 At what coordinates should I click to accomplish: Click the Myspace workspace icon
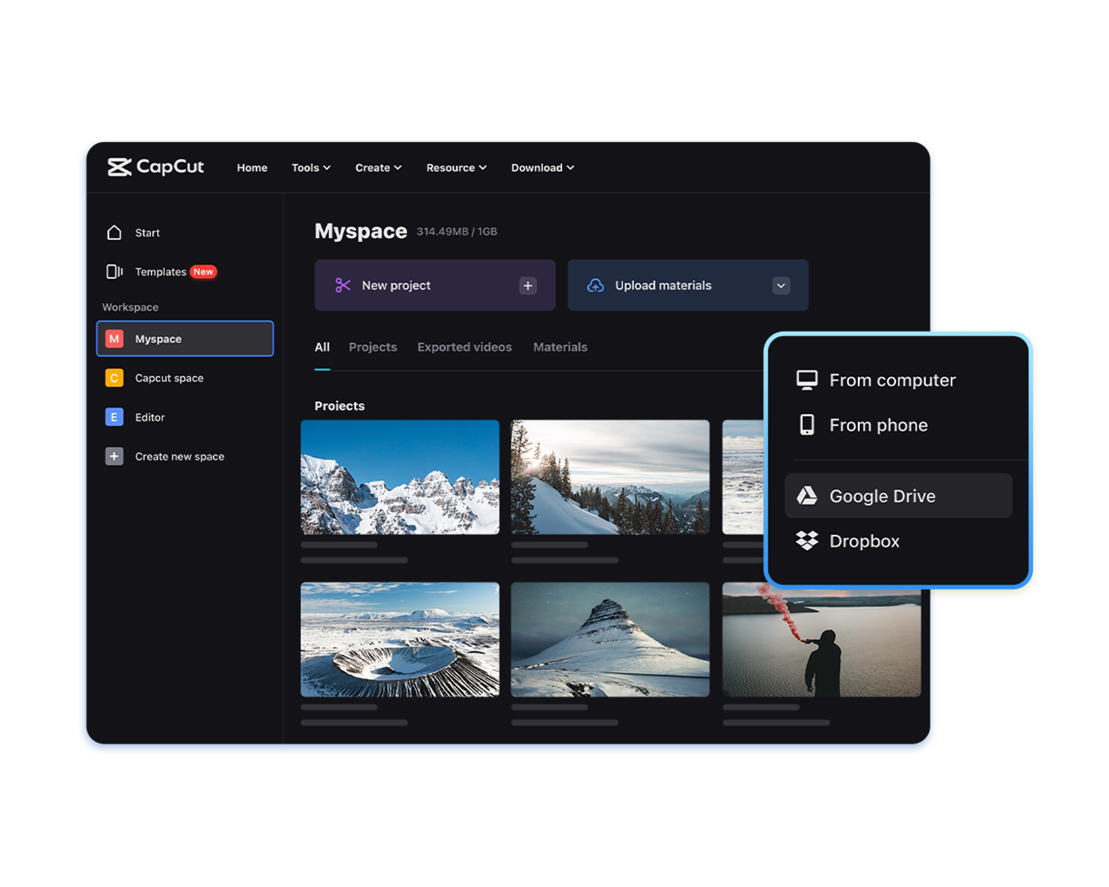coord(114,339)
